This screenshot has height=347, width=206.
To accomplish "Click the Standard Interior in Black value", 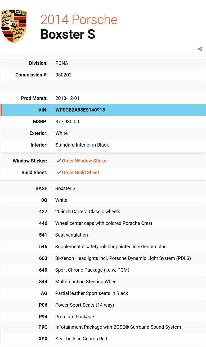I will pyautogui.click(x=82, y=145).
